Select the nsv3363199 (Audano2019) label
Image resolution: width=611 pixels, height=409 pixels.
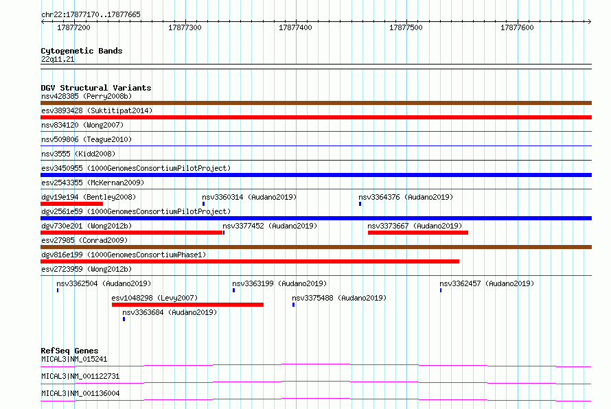pyautogui.click(x=279, y=283)
